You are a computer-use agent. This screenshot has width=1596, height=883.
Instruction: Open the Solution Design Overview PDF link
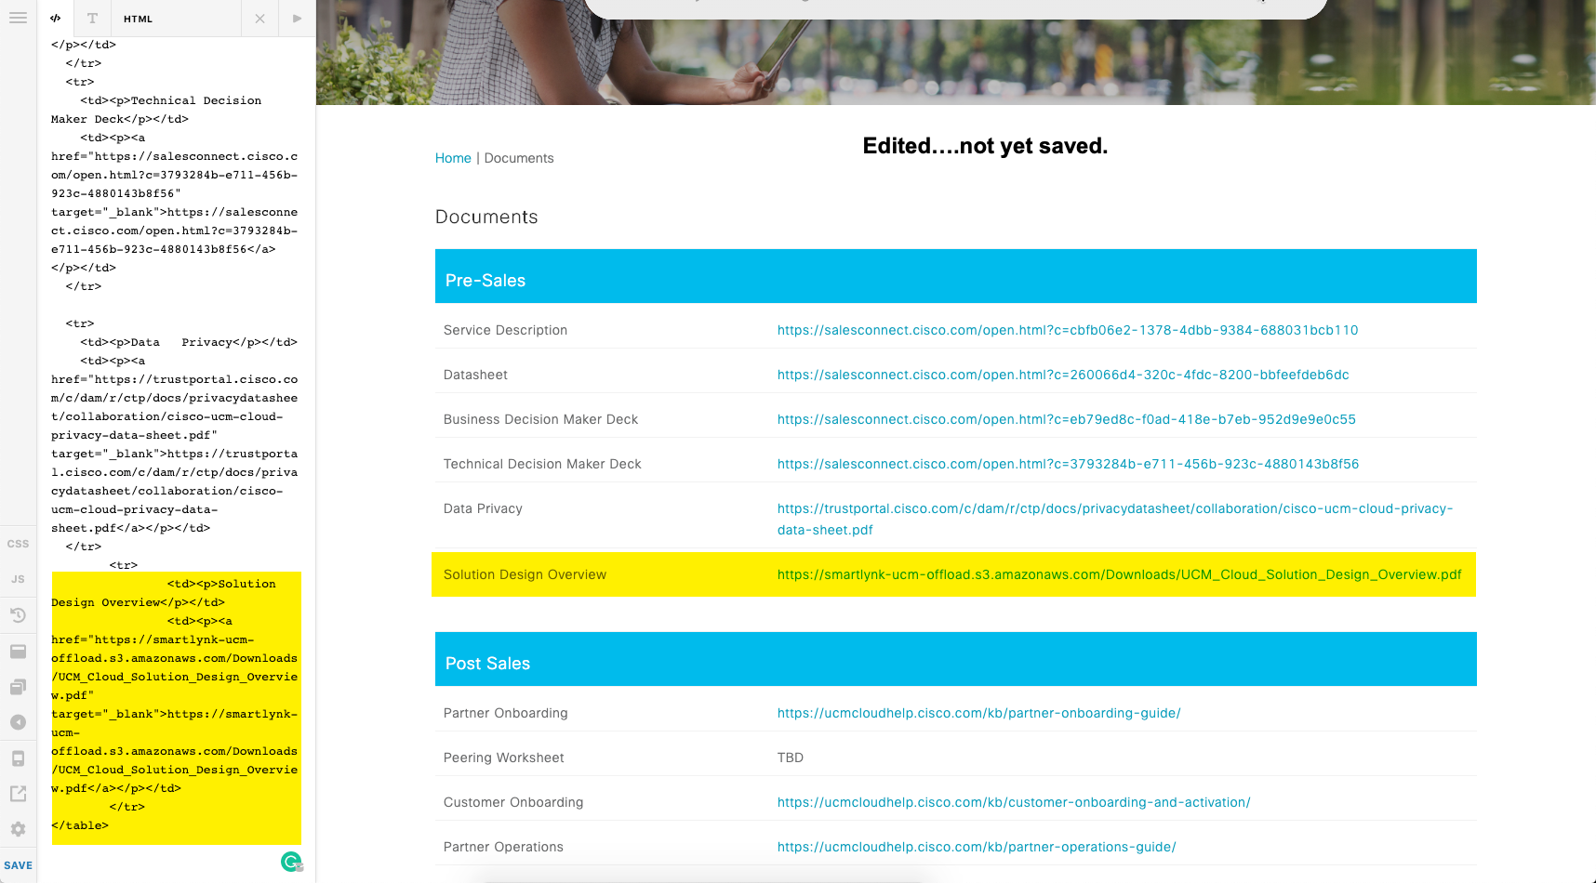1120,574
